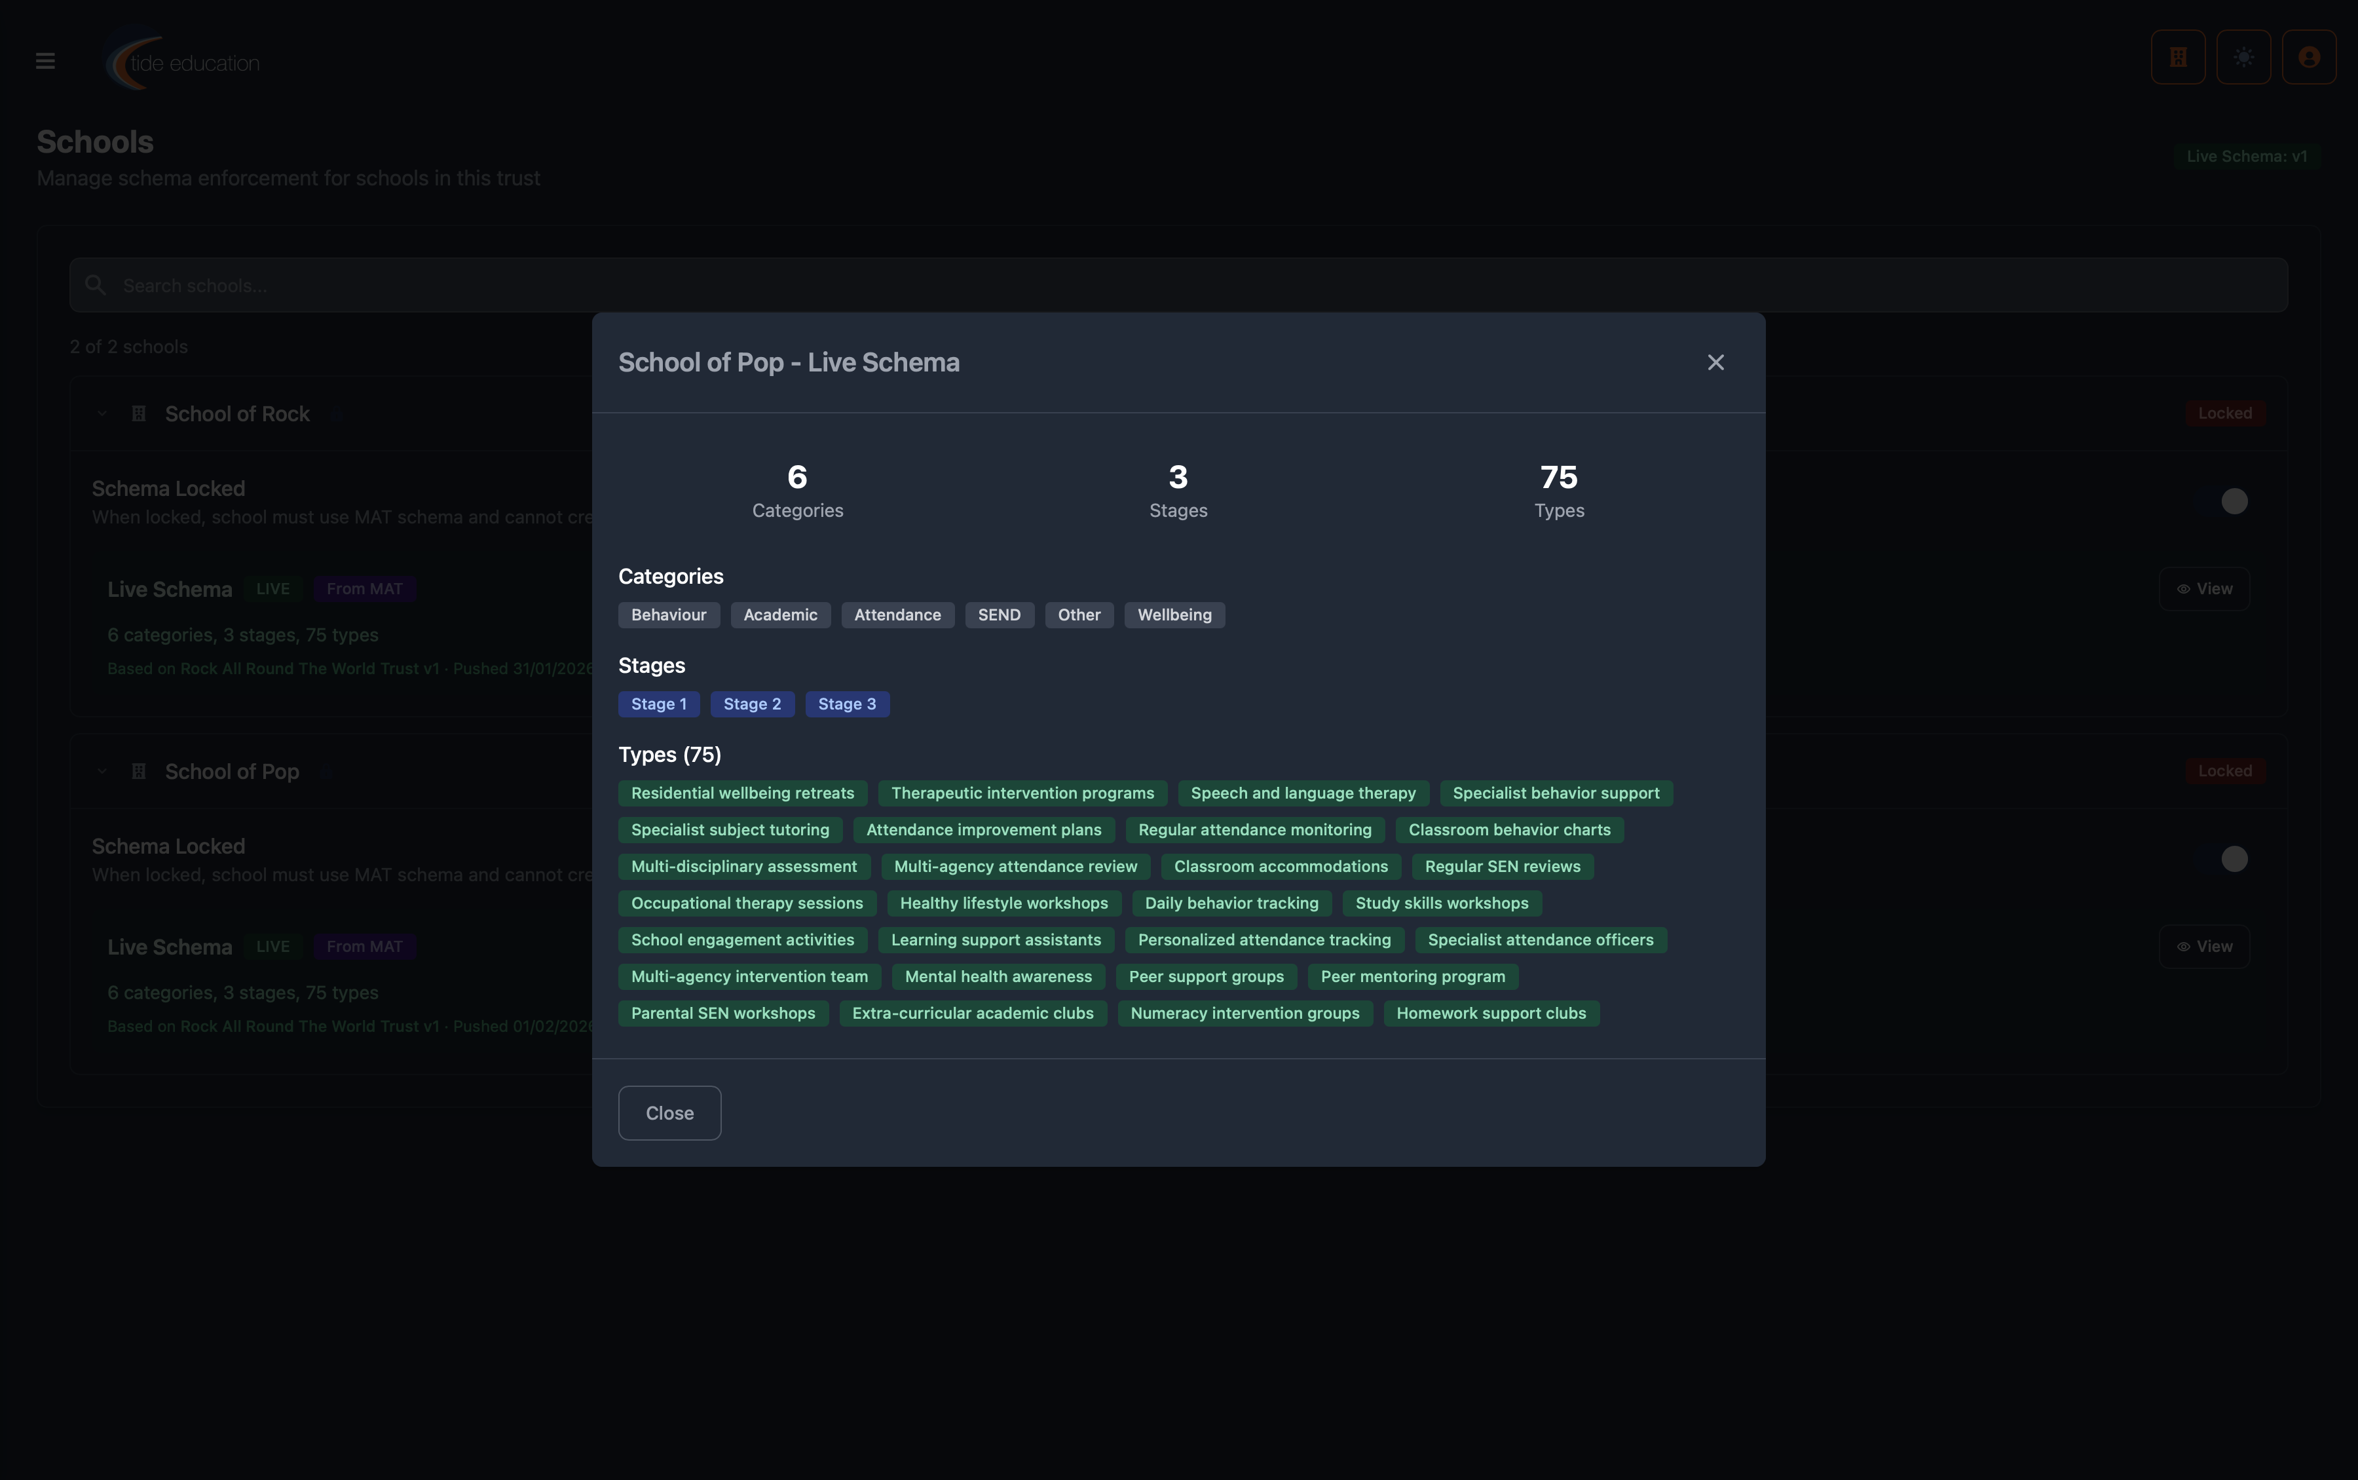The image size is (2358, 1480).
Task: Toggle the schema lock switch for School of Rock
Action: (2235, 500)
